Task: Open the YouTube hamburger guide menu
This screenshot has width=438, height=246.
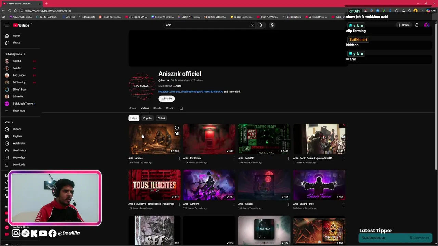Action: click(x=7, y=25)
